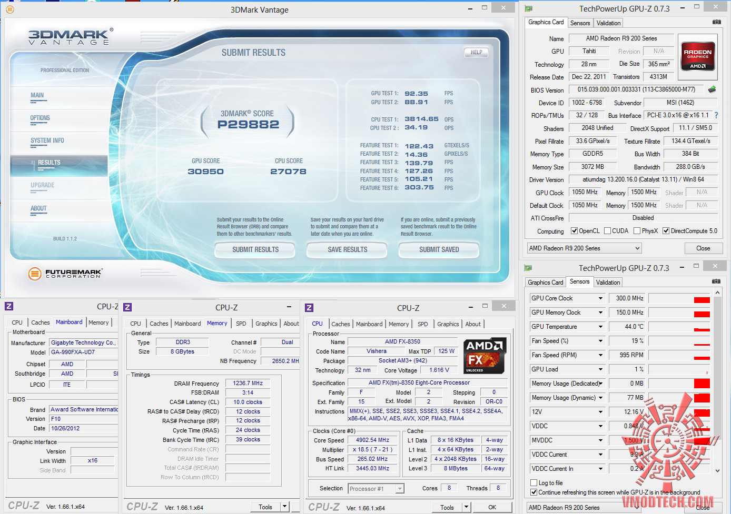Screen dimensions: 731x514
Task: Click the Radeon Graphics logo
Action: (x=697, y=57)
